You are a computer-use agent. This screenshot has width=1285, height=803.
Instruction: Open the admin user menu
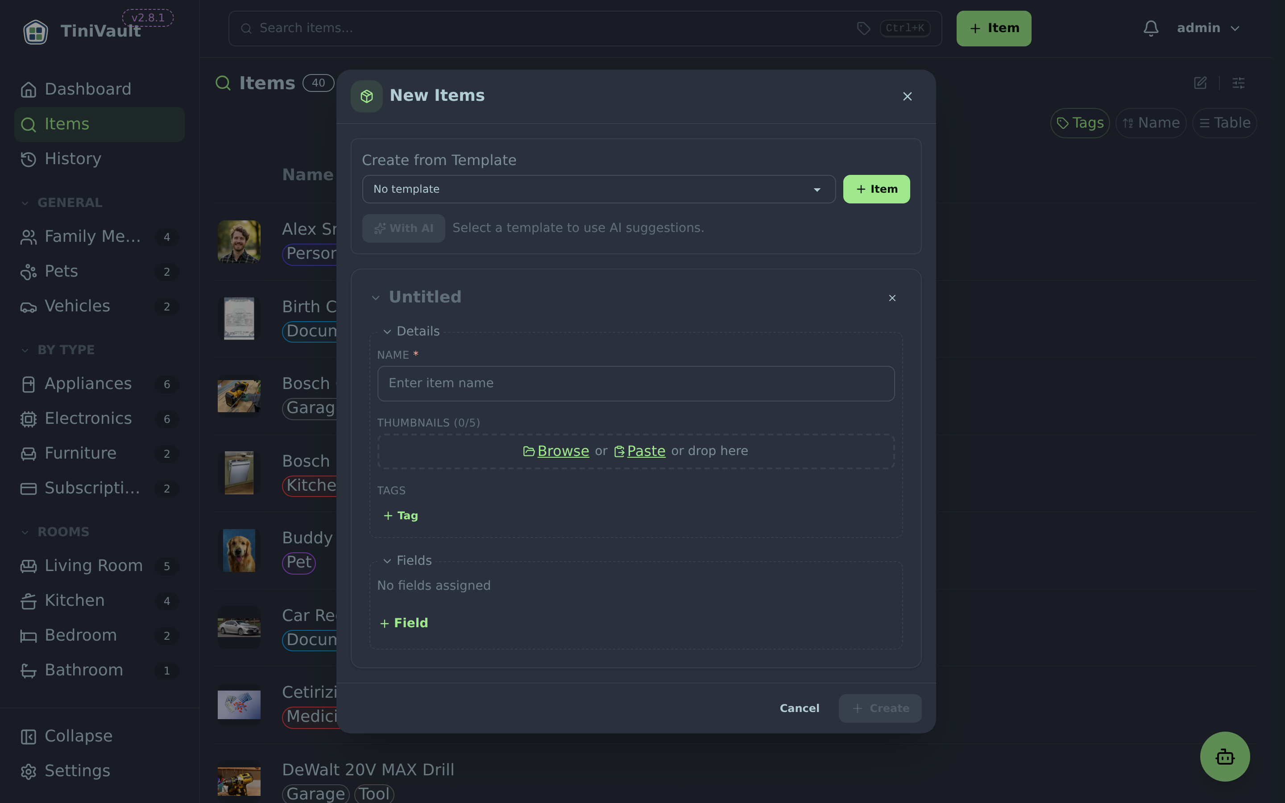click(x=1208, y=28)
